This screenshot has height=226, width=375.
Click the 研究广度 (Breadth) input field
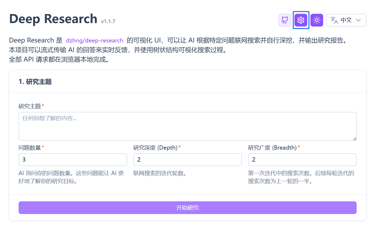pyautogui.click(x=302, y=160)
